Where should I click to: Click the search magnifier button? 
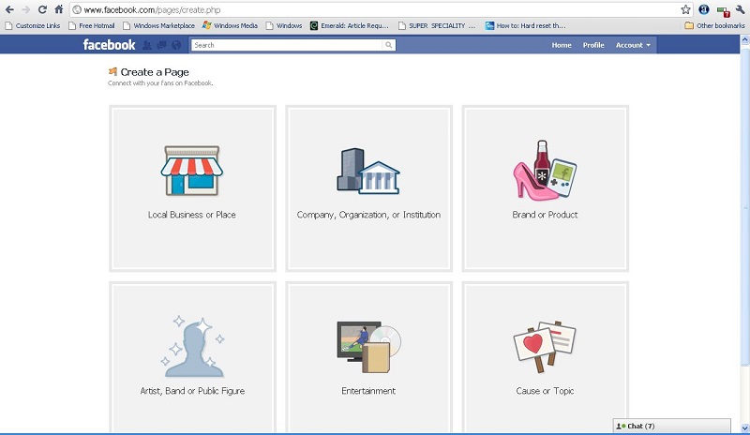coord(389,45)
